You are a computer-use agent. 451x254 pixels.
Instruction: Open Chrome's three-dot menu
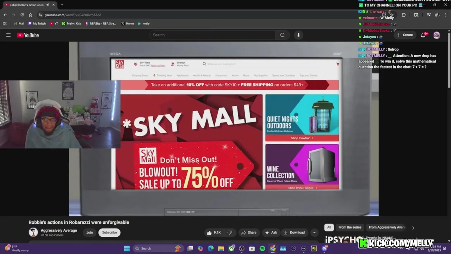coord(446,15)
